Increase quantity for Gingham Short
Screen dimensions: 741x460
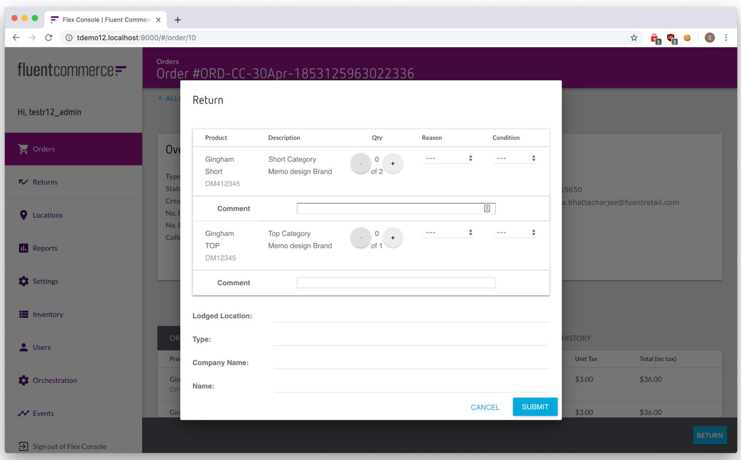click(x=393, y=163)
